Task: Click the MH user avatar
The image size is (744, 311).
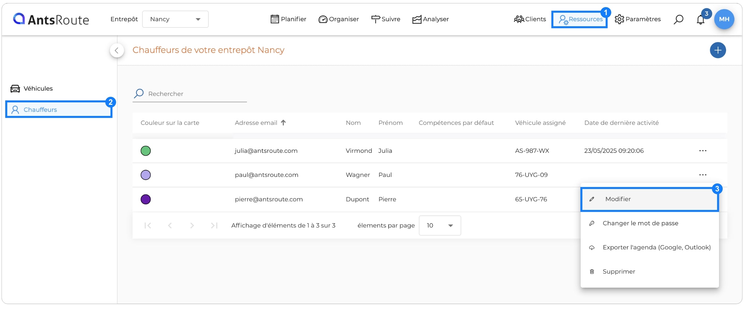Action: click(724, 19)
